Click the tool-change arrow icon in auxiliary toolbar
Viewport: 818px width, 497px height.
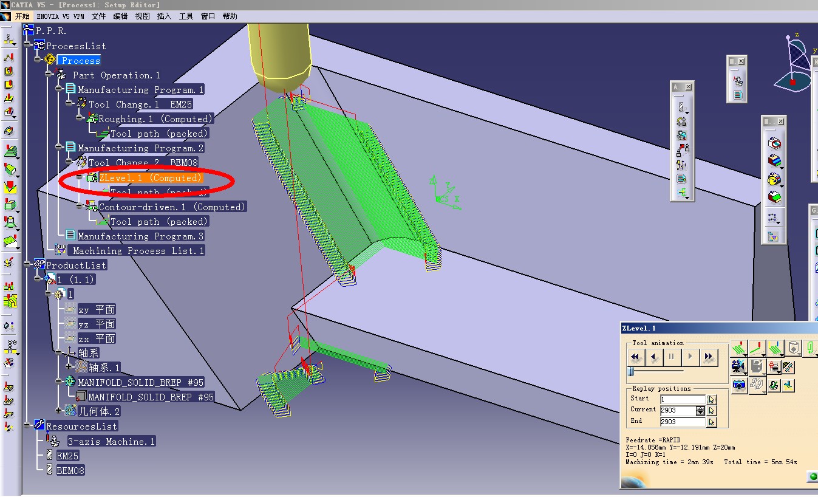pyautogui.click(x=683, y=149)
